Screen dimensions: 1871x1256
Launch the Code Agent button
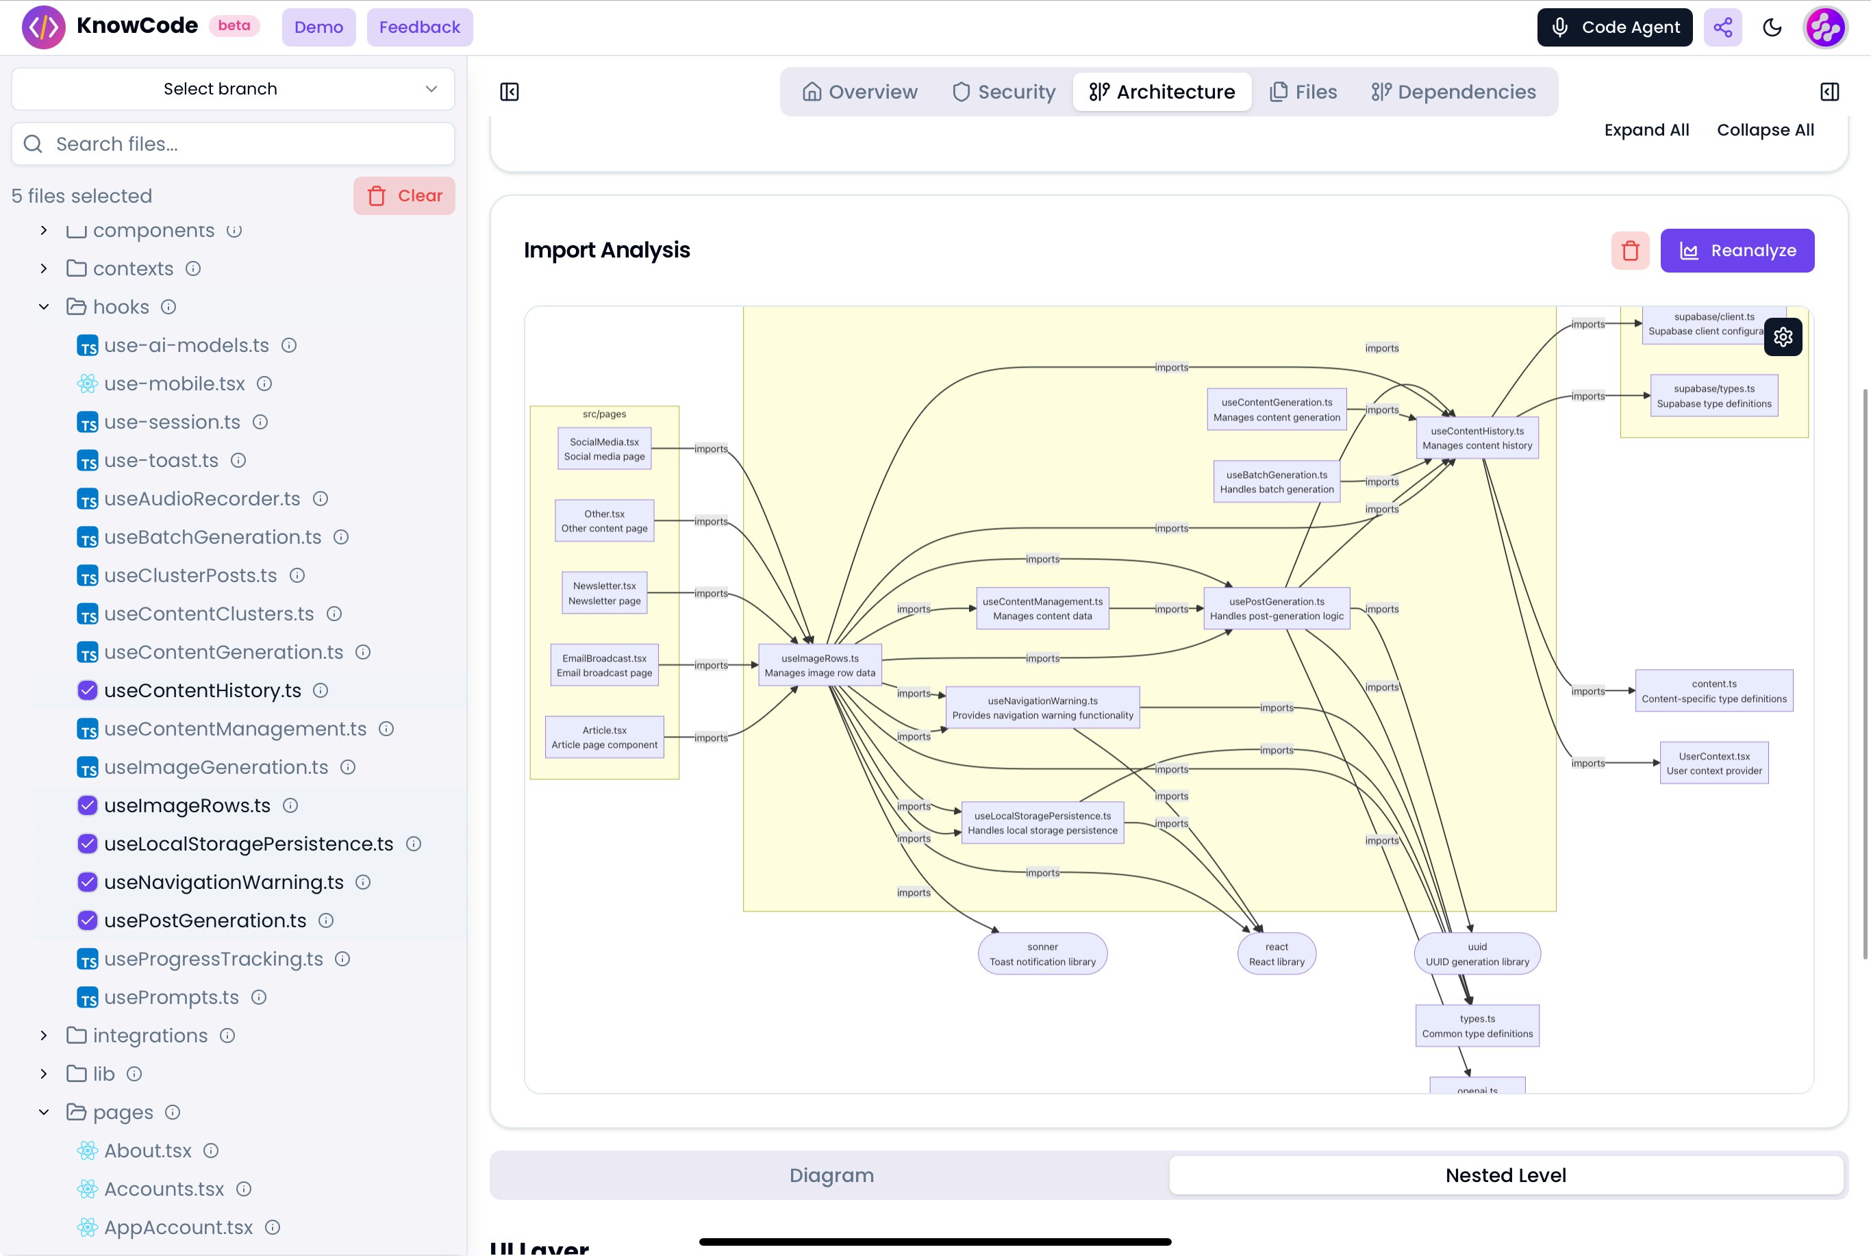point(1615,27)
